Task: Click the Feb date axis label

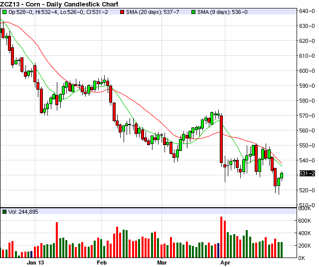Action: click(102, 263)
